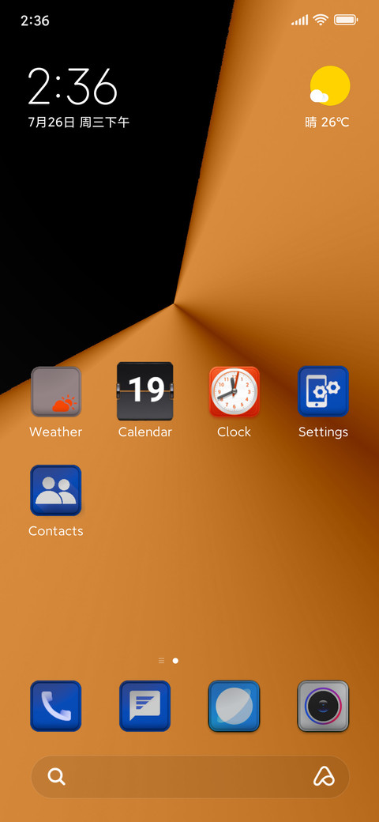This screenshot has width=379, height=822.
Task: Tap the battery status icon
Action: [x=346, y=20]
